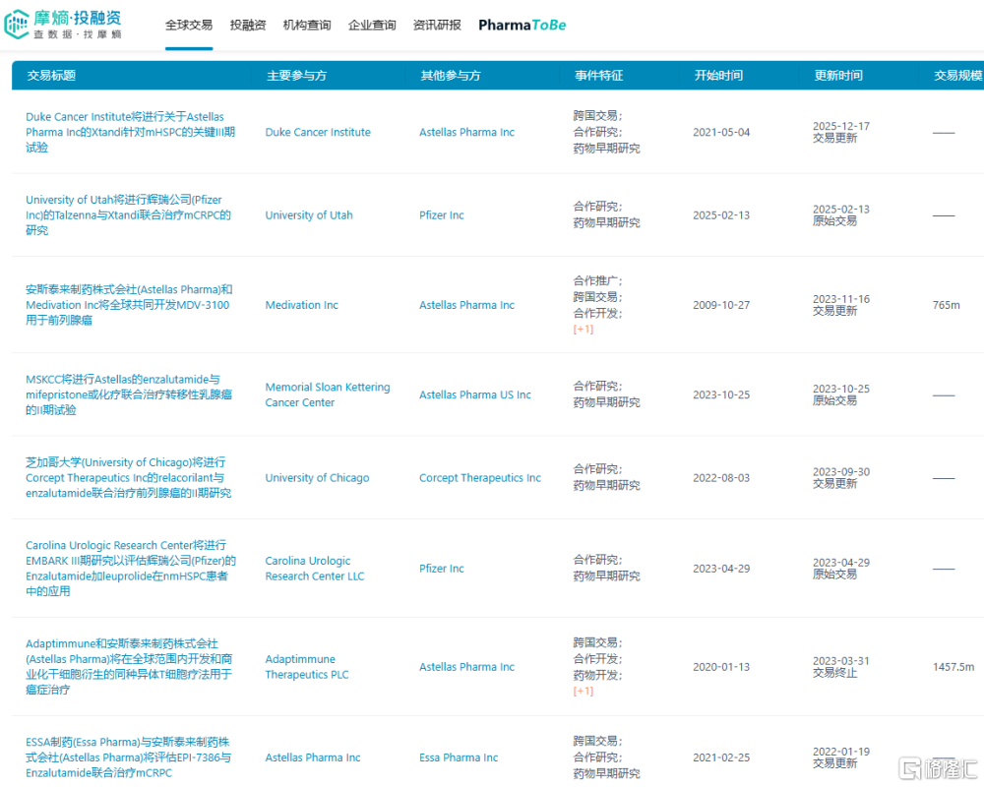Open the Medivation MDV-3100 co-development deal title
The image size is (984, 787).
[129, 305]
